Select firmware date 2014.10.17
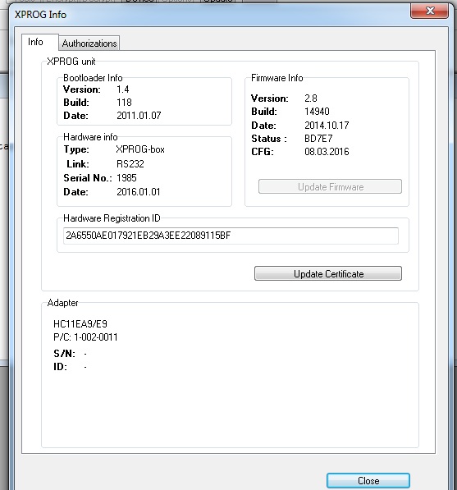The width and height of the screenshot is (457, 490). (x=327, y=126)
